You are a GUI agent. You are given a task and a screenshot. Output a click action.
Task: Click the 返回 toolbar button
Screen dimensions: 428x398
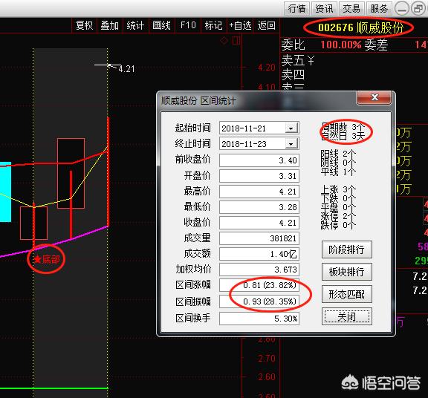coord(266,26)
